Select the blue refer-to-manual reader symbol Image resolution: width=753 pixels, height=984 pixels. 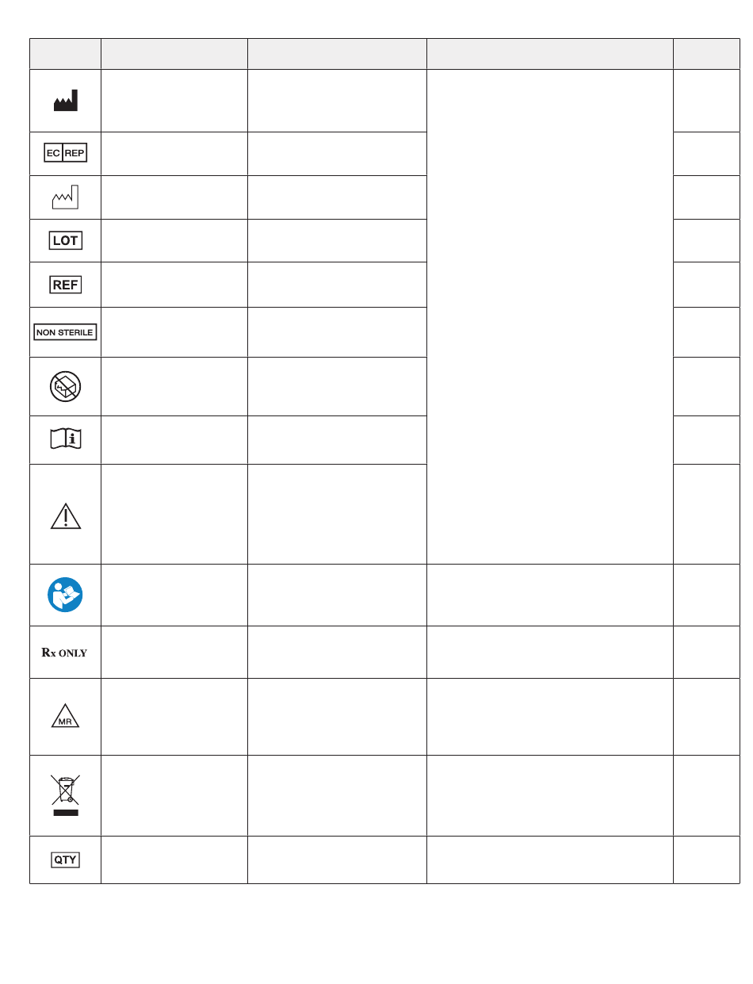click(65, 595)
